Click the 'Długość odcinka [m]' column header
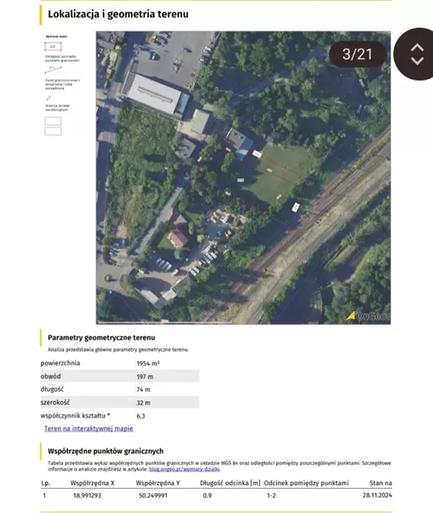Screen dimensions: 433x513 (230, 483)
